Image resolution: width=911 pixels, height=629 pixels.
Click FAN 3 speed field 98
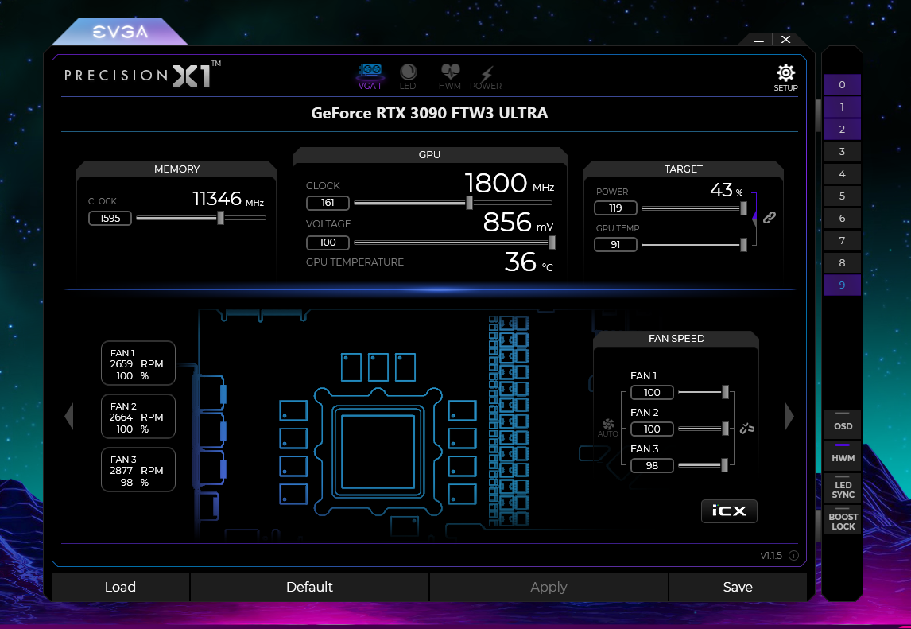(x=652, y=466)
